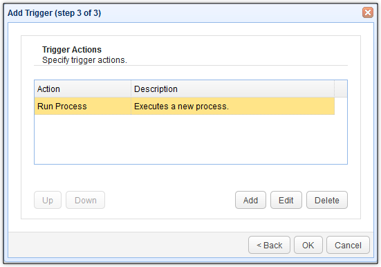Viewport: 381px width, 267px height.
Task: Click the Description column header
Action: (232, 89)
